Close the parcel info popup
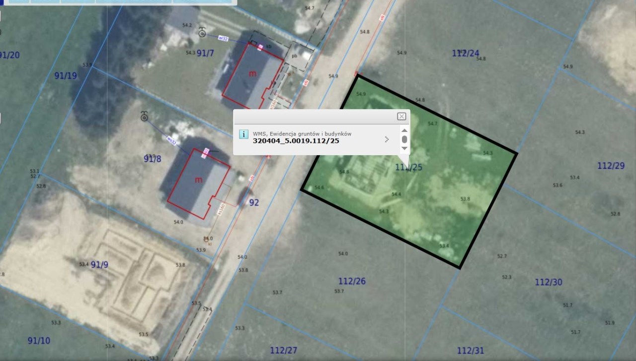636x361 pixels. pos(401,117)
